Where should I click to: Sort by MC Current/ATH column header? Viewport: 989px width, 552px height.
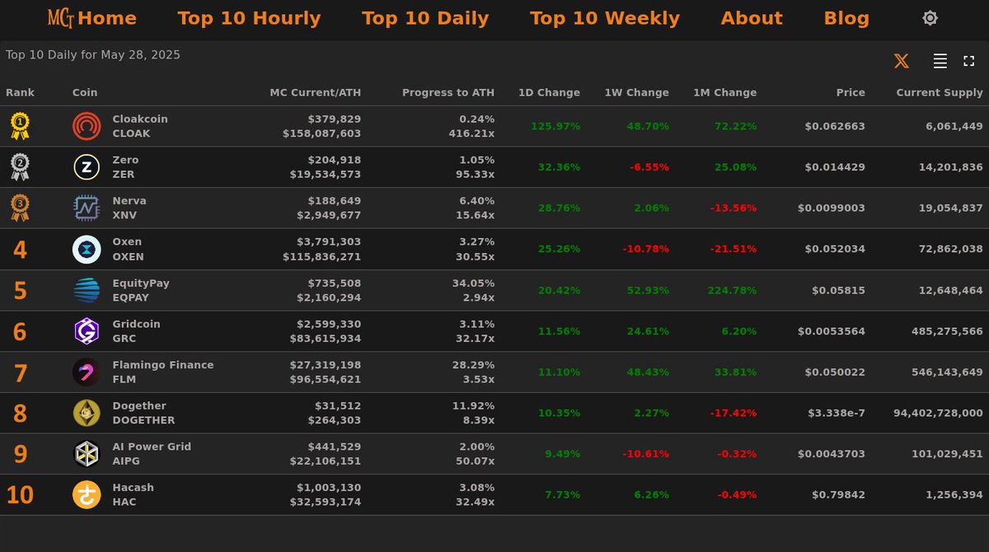(316, 93)
